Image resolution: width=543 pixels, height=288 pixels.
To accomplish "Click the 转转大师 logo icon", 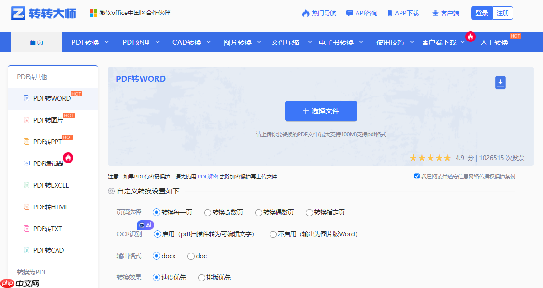I will click(17, 13).
